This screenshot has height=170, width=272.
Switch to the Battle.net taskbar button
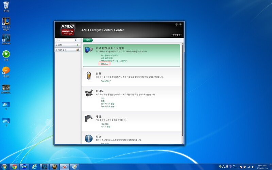click(x=45, y=167)
